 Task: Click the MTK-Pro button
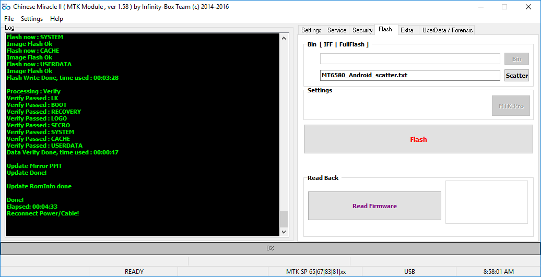coord(511,106)
